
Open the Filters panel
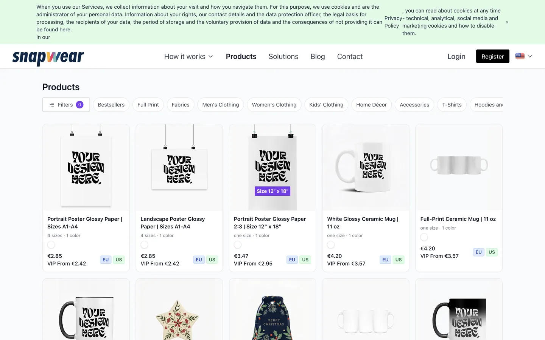coord(66,105)
